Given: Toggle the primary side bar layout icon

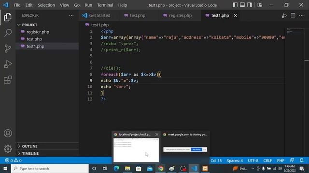Looking at the screenshot, I should (x=235, y=5).
